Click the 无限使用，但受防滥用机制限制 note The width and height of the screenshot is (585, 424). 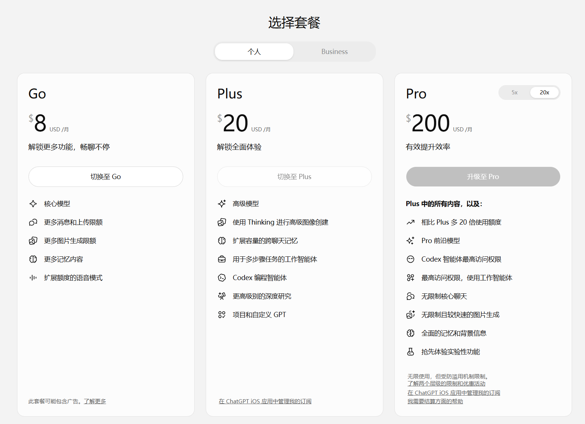[x=449, y=377]
